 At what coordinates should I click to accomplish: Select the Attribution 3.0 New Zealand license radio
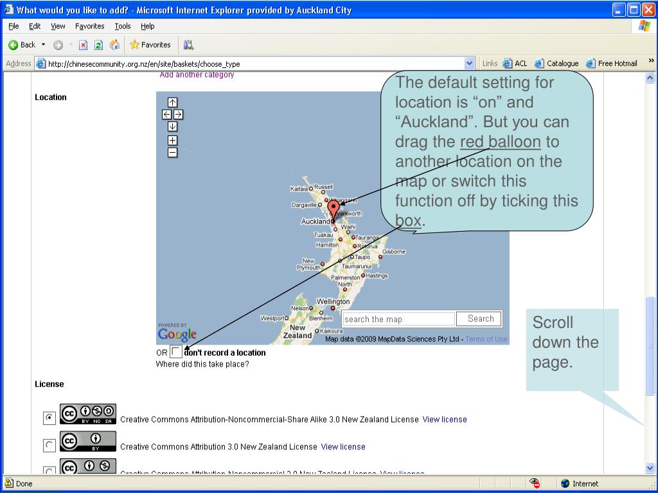point(49,445)
